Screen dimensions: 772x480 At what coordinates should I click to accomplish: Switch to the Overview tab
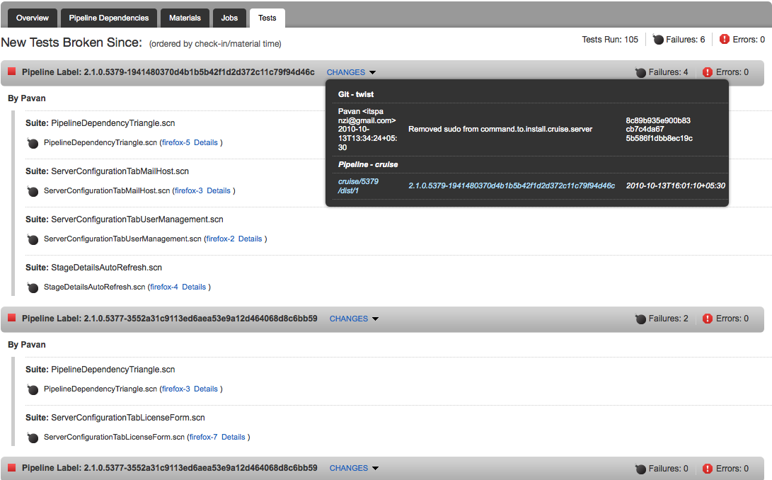(x=33, y=18)
